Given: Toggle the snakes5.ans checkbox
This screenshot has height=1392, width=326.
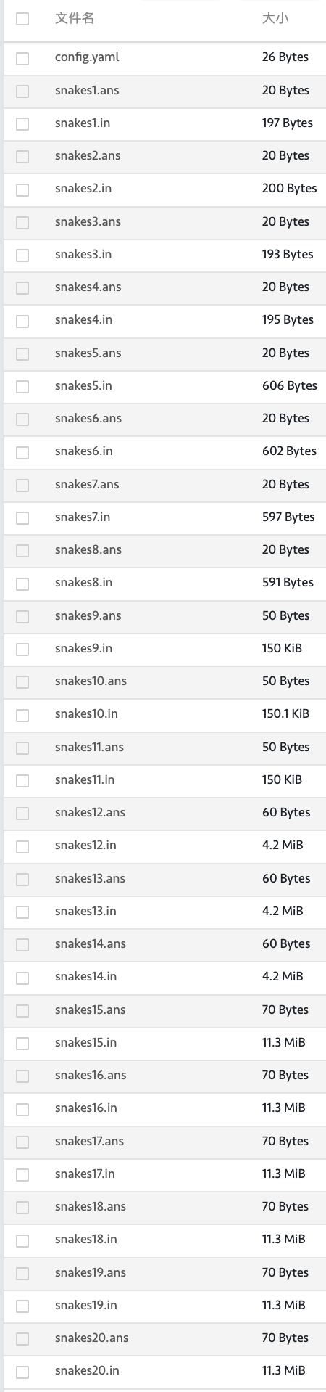Looking at the screenshot, I should [x=22, y=353].
